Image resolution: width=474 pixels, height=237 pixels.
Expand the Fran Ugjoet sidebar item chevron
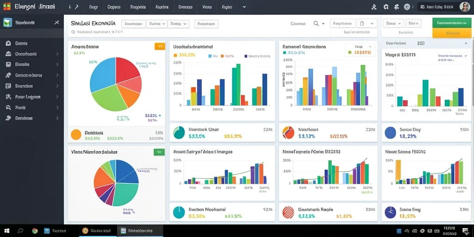57,97
